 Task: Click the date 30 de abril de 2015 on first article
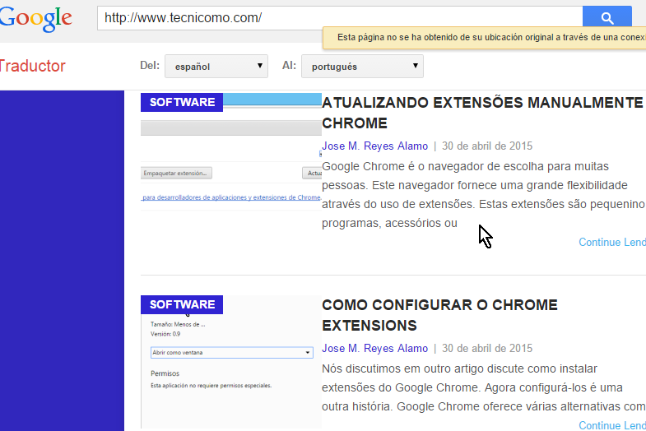pos(487,146)
